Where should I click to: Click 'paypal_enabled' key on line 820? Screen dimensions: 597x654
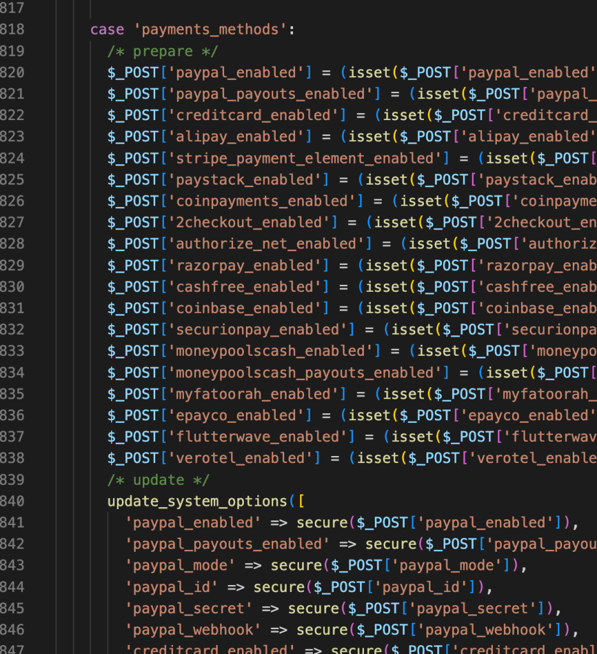pos(236,73)
